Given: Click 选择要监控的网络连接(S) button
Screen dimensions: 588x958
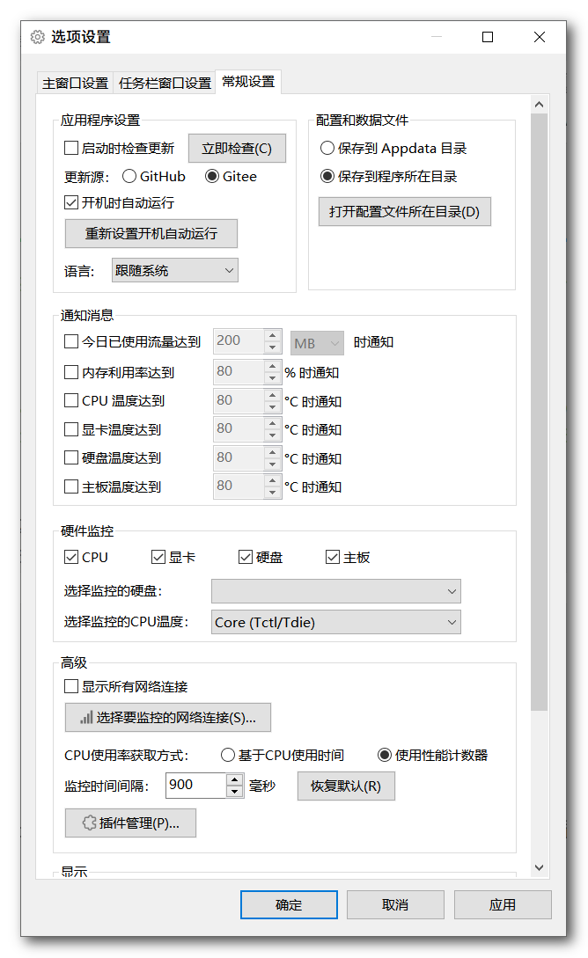Looking at the screenshot, I should click(167, 718).
